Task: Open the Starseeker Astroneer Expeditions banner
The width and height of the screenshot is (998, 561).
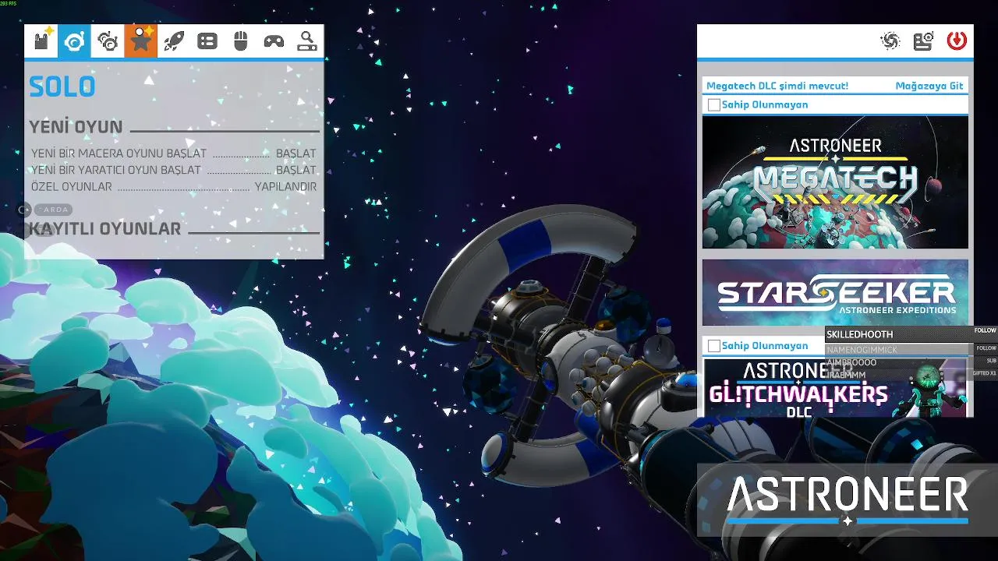Action: pos(835,292)
